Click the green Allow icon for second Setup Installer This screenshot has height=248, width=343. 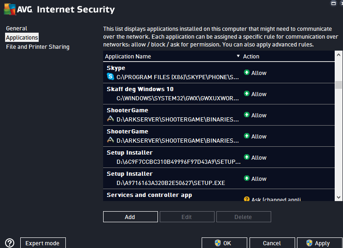point(246,179)
